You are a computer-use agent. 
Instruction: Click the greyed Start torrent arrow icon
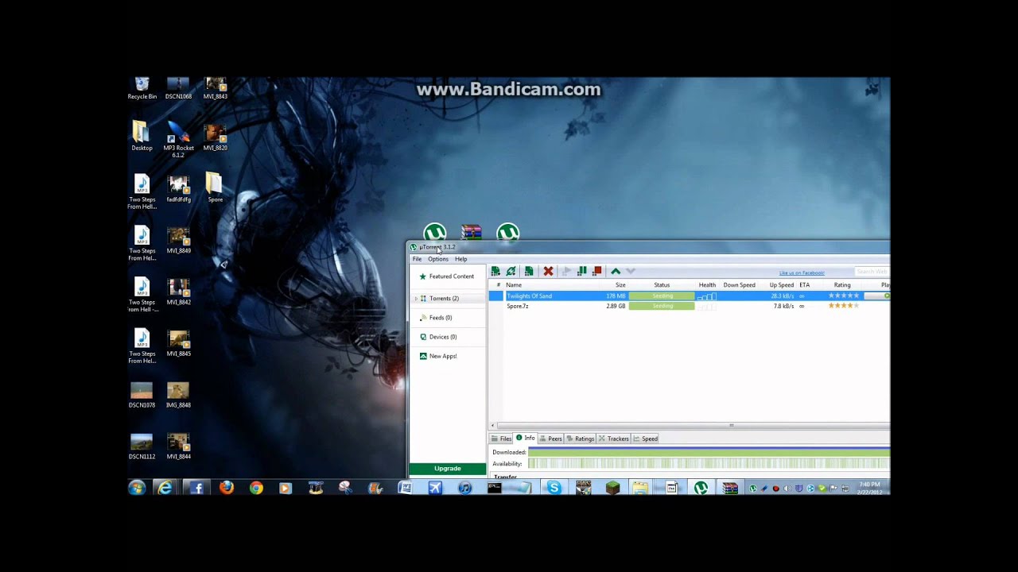click(566, 272)
